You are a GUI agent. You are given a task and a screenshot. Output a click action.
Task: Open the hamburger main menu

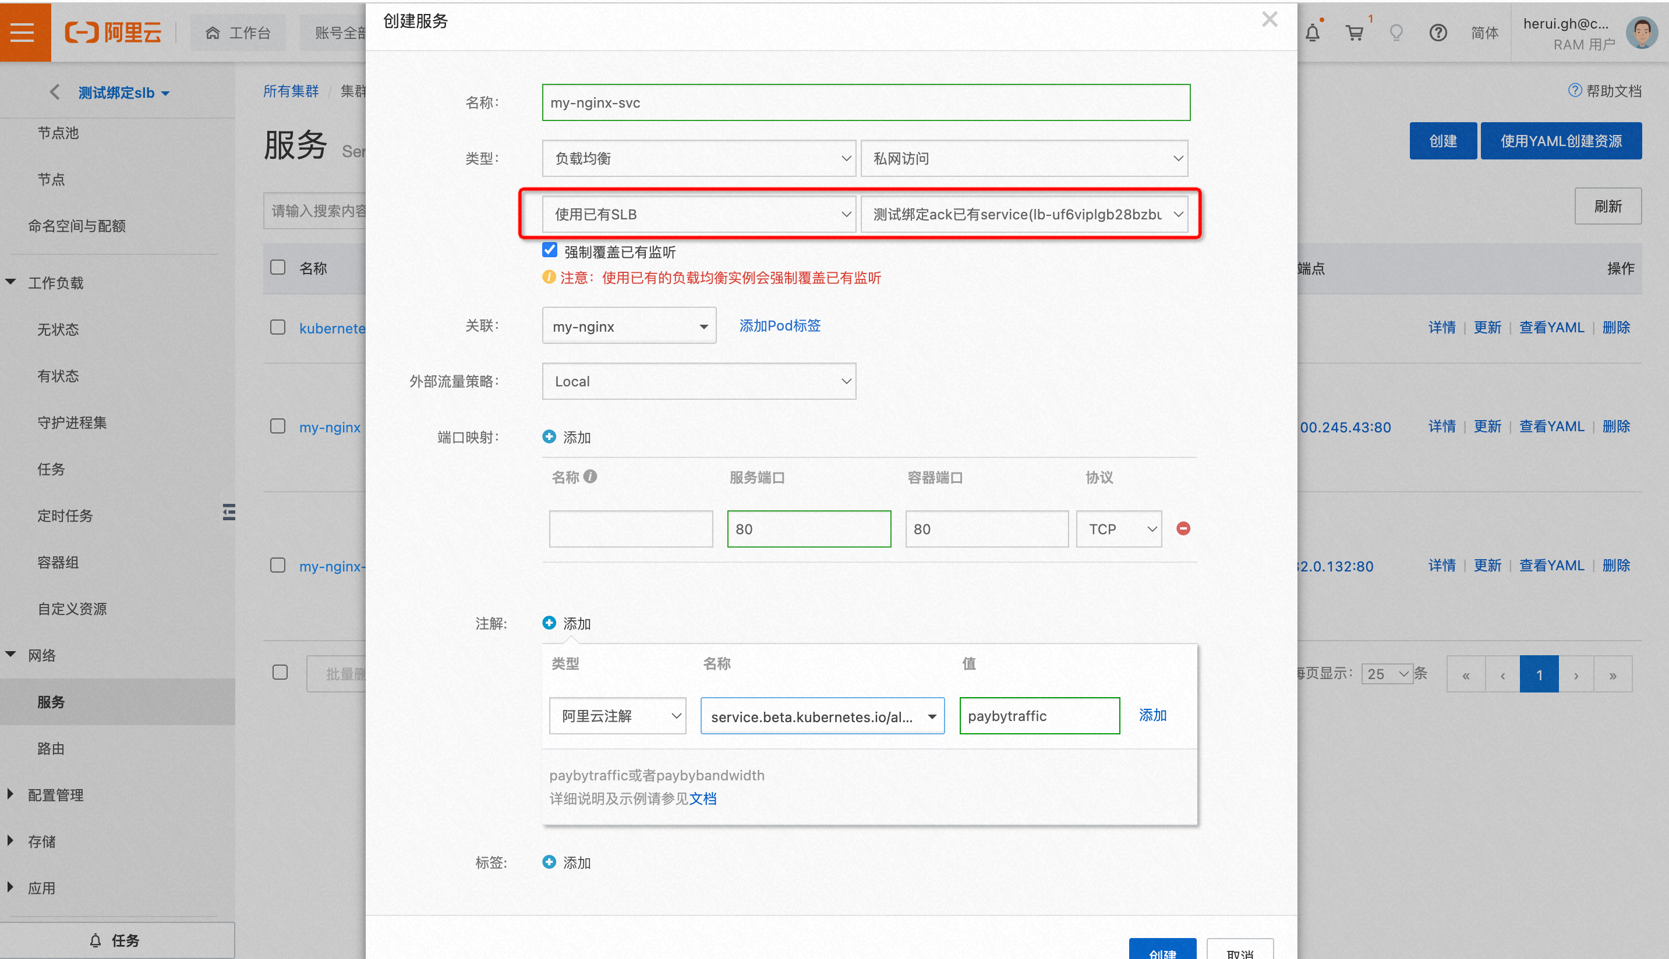(x=22, y=31)
